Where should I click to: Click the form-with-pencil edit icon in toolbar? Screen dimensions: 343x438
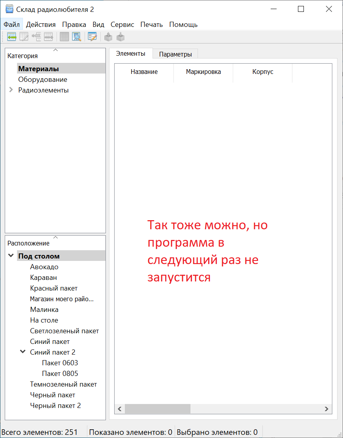(x=92, y=37)
